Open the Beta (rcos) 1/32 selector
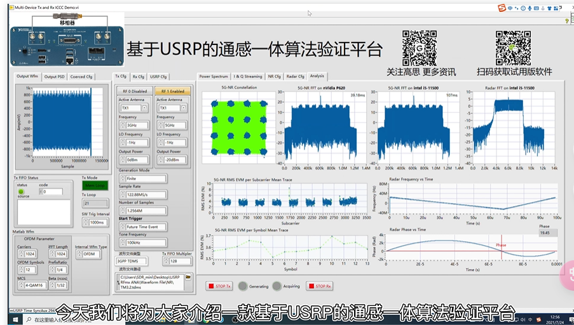The image size is (574, 325). 58,285
